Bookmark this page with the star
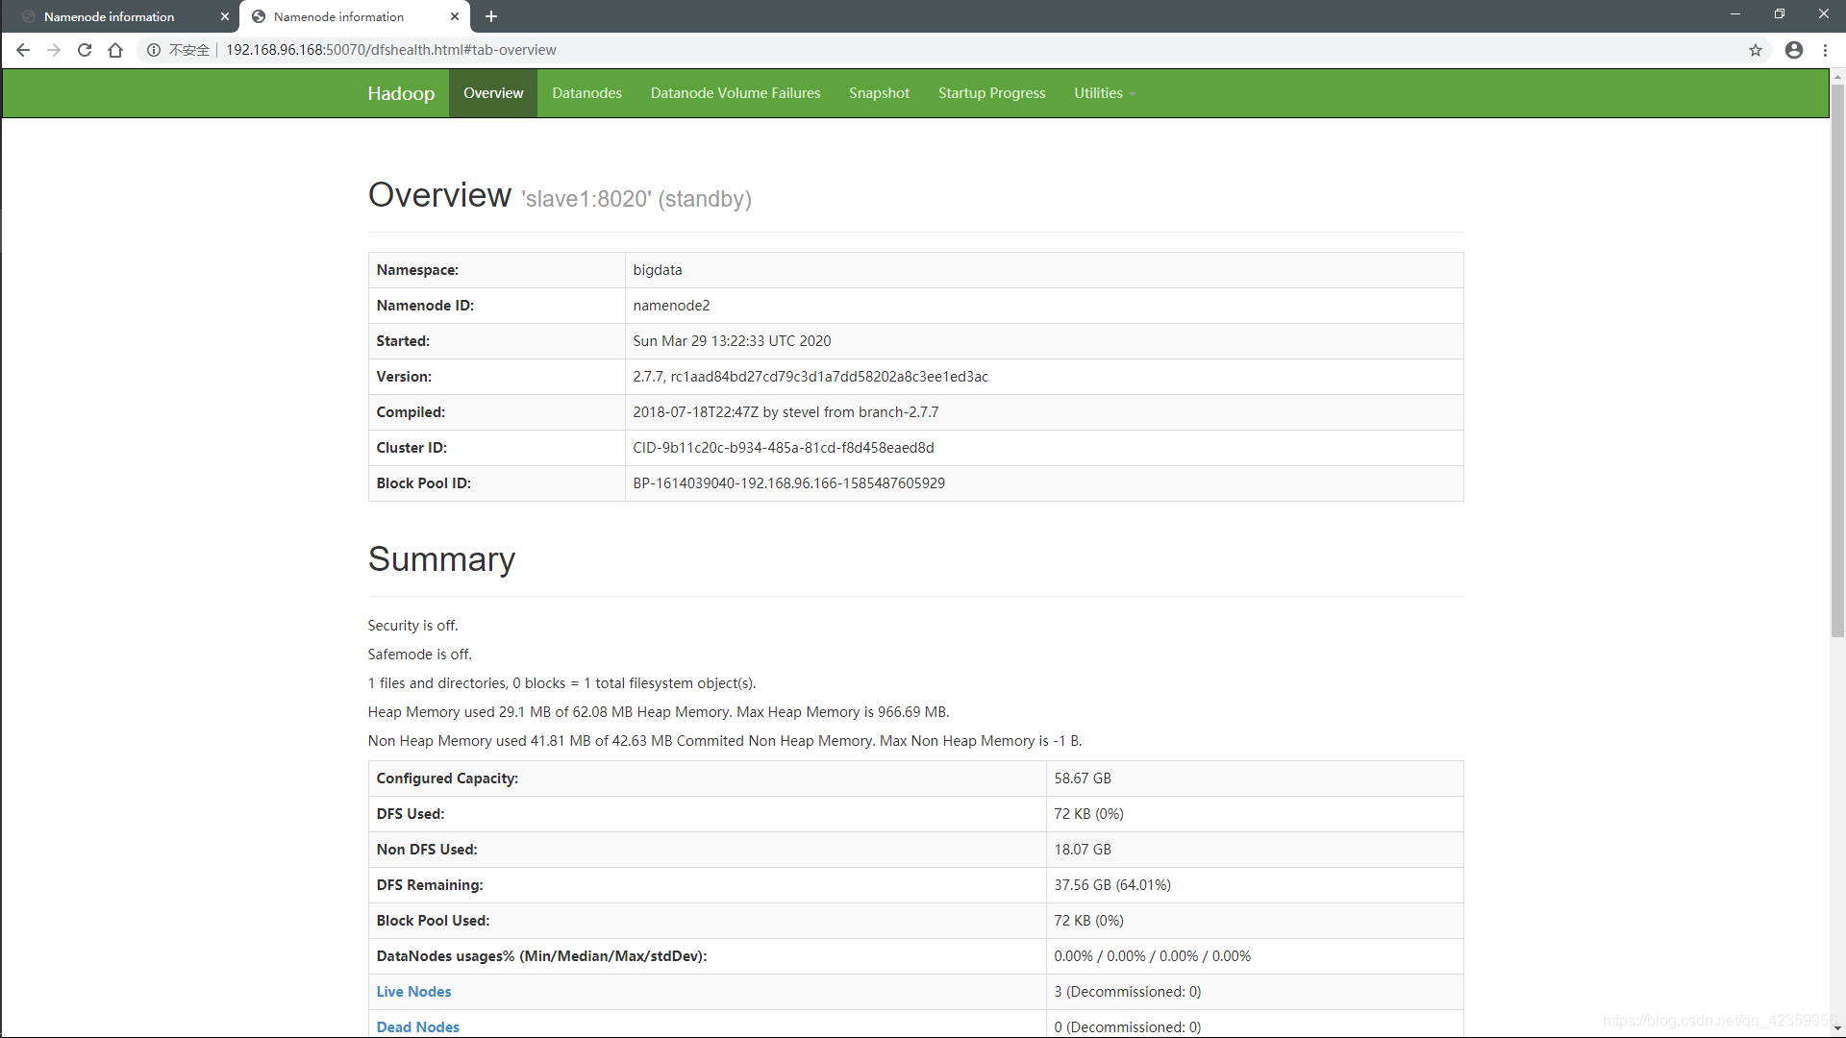Image resolution: width=1846 pixels, height=1038 pixels. [1756, 50]
